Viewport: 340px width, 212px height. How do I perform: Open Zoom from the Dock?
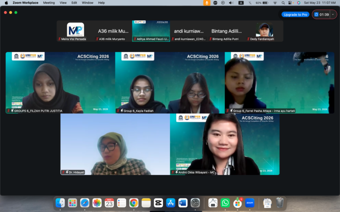coord(250,203)
